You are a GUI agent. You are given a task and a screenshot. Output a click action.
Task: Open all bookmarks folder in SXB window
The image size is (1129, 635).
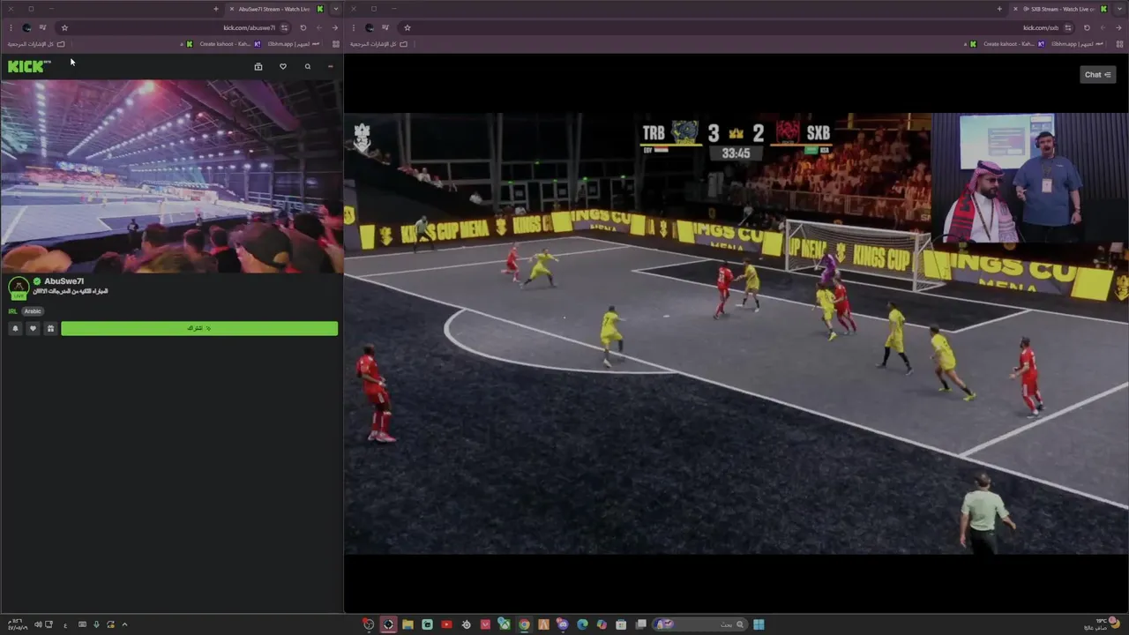(x=378, y=43)
